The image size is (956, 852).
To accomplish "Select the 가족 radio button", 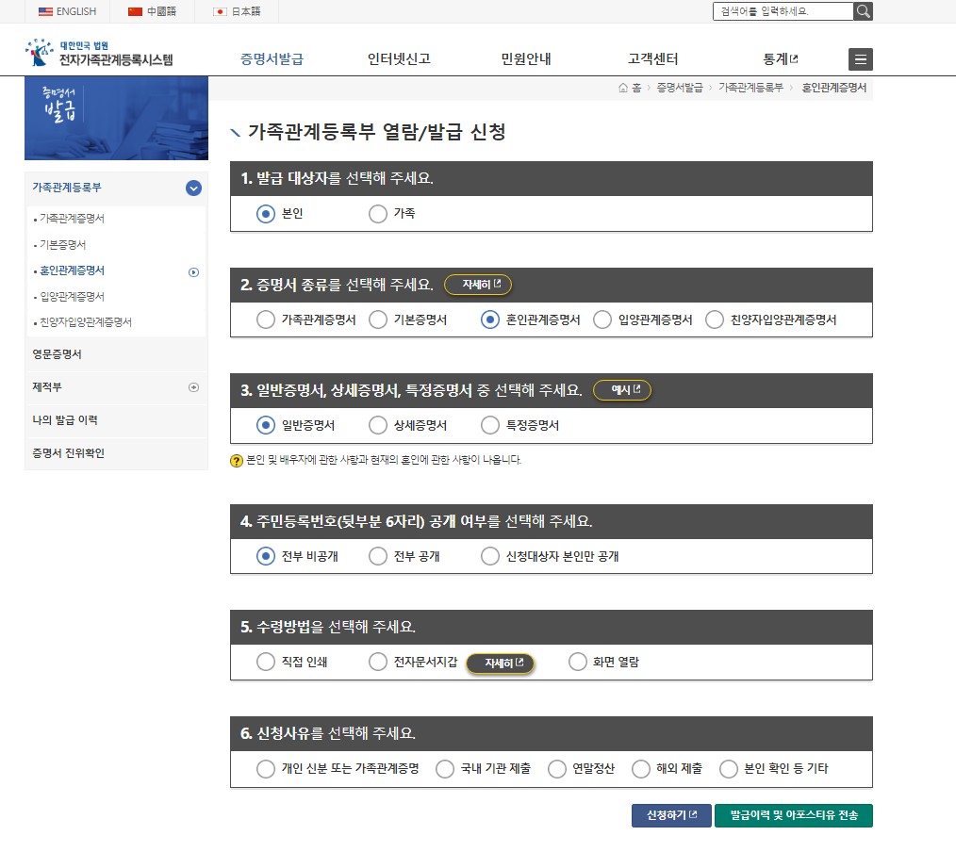I will pos(378,214).
